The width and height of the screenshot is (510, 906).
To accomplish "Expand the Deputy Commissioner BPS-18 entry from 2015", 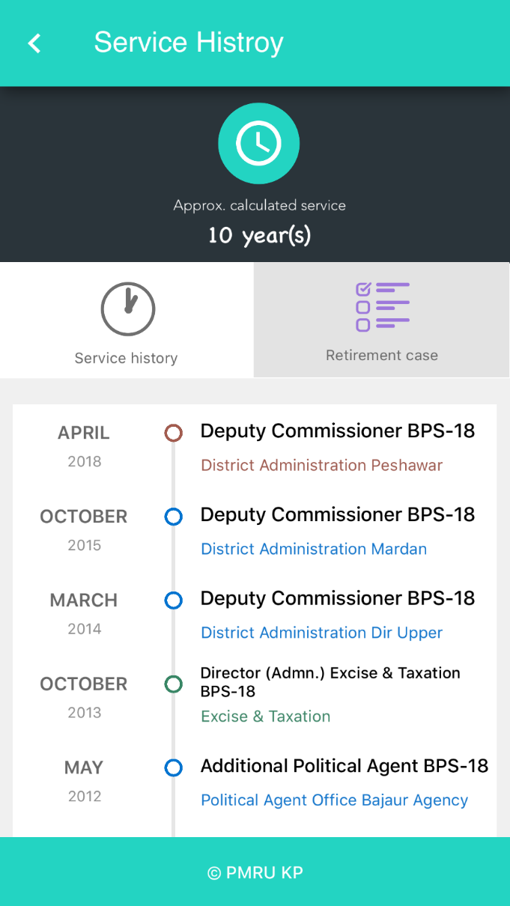I will pyautogui.click(x=337, y=514).
